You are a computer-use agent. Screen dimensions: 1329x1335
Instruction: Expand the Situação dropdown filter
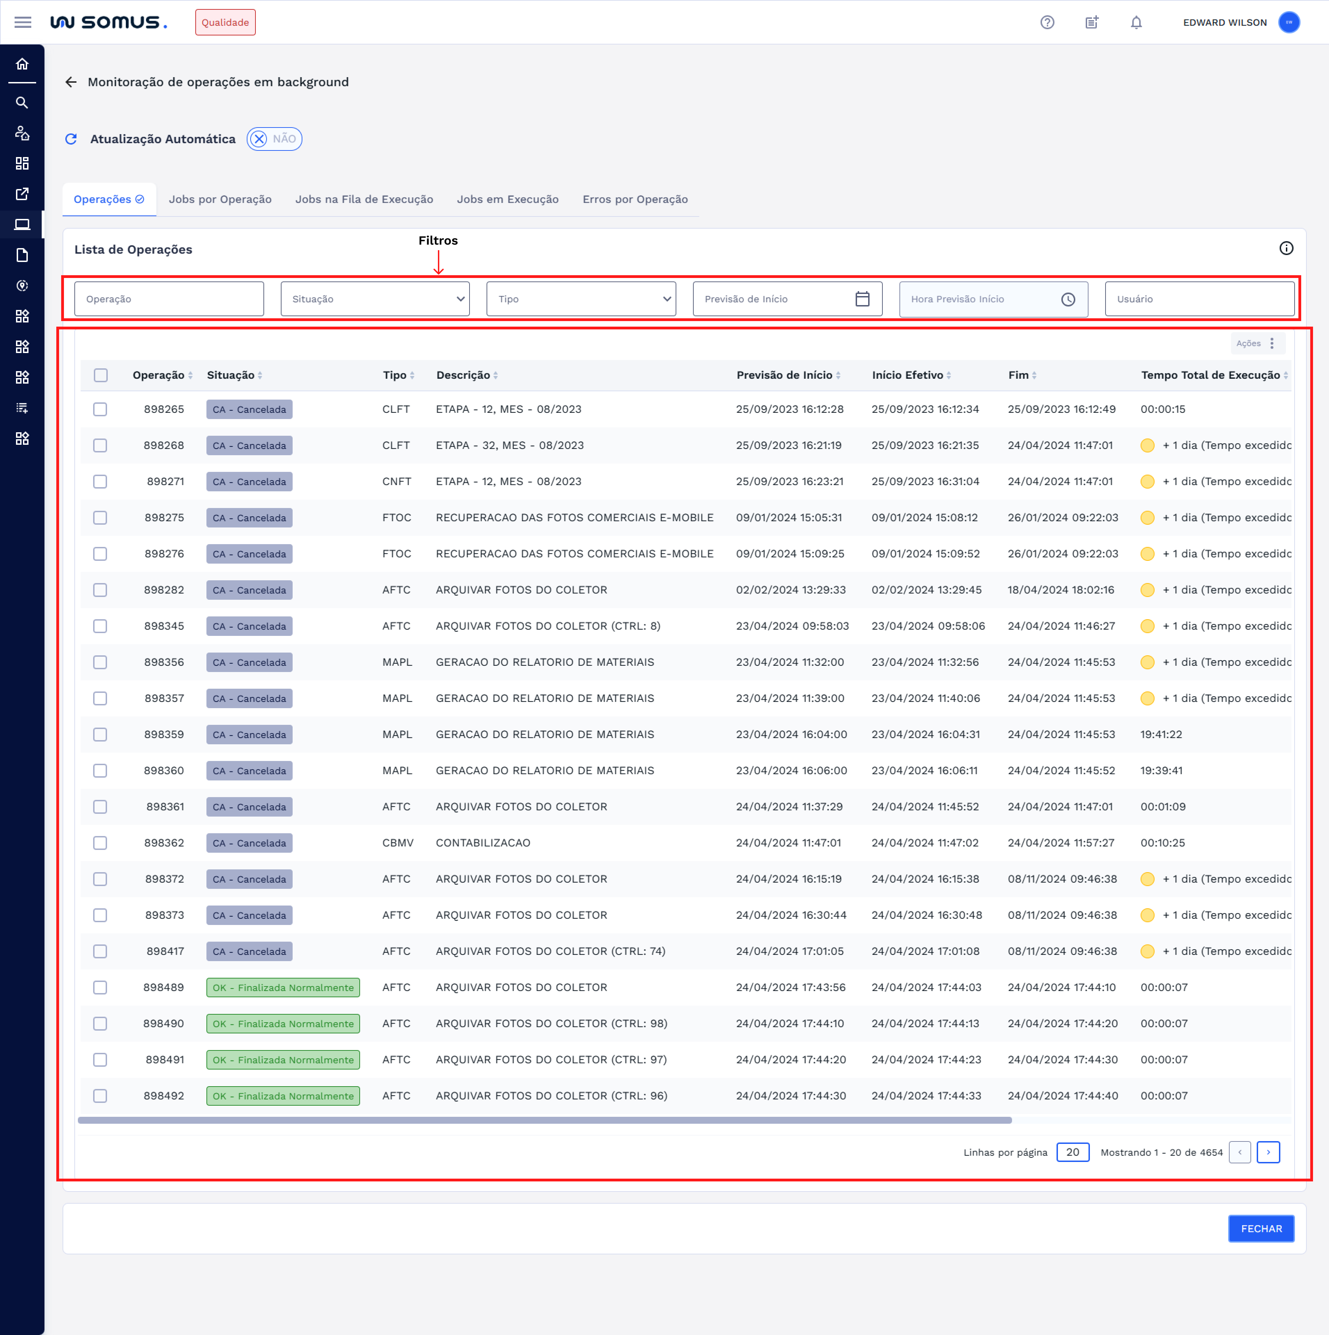click(375, 298)
